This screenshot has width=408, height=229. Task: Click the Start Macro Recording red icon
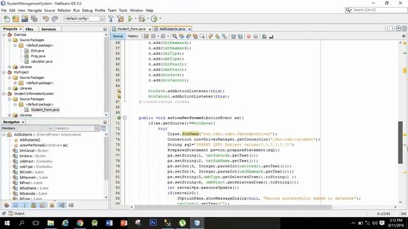pyautogui.click(x=249, y=36)
